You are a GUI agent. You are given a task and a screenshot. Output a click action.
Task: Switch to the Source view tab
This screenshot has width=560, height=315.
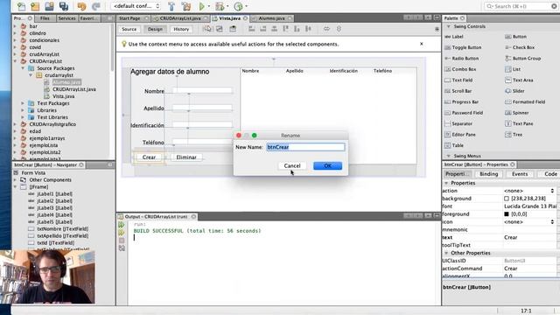pos(129,29)
